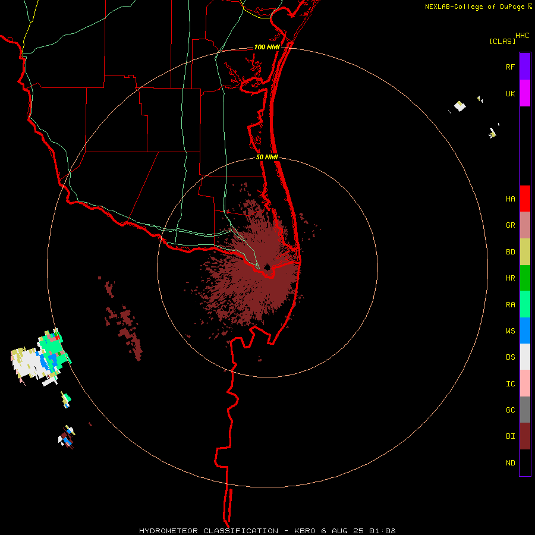Click the ND legend label
The height and width of the screenshot is (535, 535).
tap(510, 463)
